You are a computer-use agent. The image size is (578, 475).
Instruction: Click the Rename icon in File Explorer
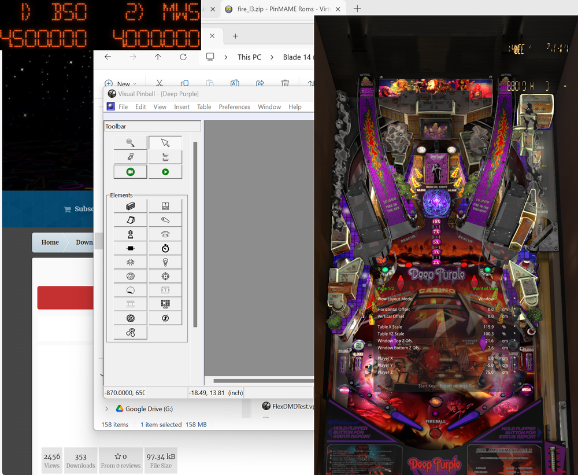(235, 83)
